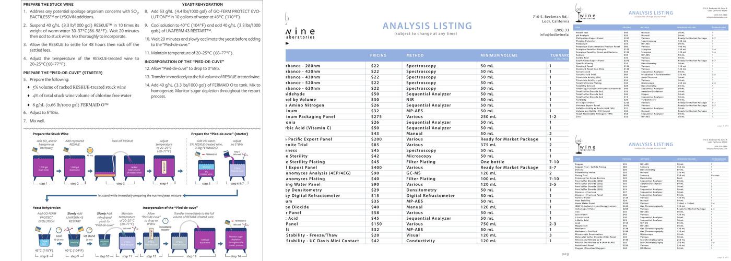Click the MINIMUM VOLUME column header in center table
731x261 pixels.
point(499,55)
